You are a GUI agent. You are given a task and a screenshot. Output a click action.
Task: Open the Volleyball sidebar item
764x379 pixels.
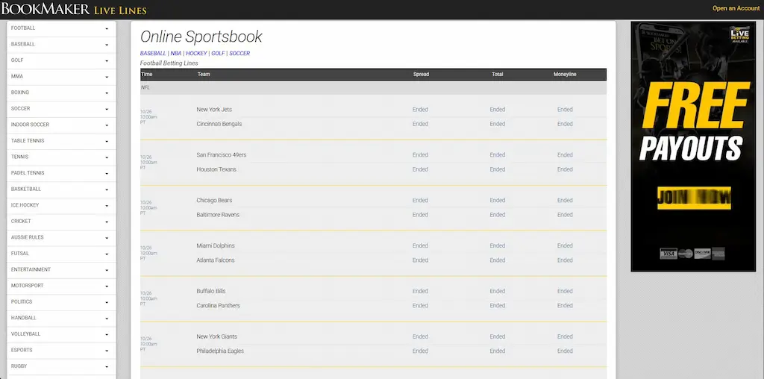(x=61, y=333)
